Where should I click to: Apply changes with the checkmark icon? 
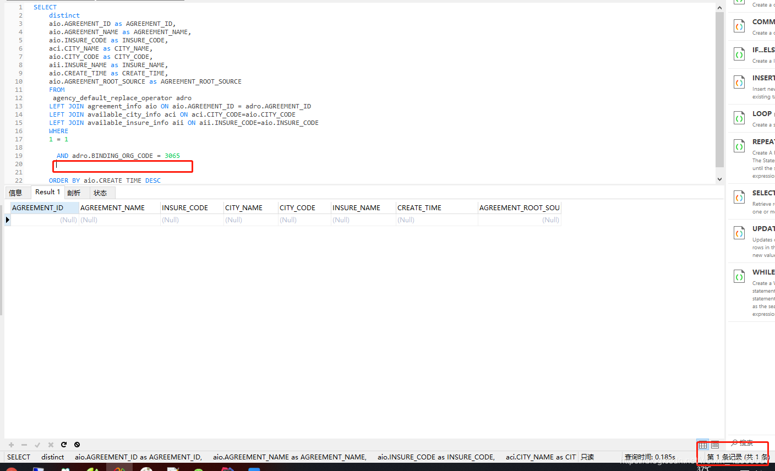point(37,445)
